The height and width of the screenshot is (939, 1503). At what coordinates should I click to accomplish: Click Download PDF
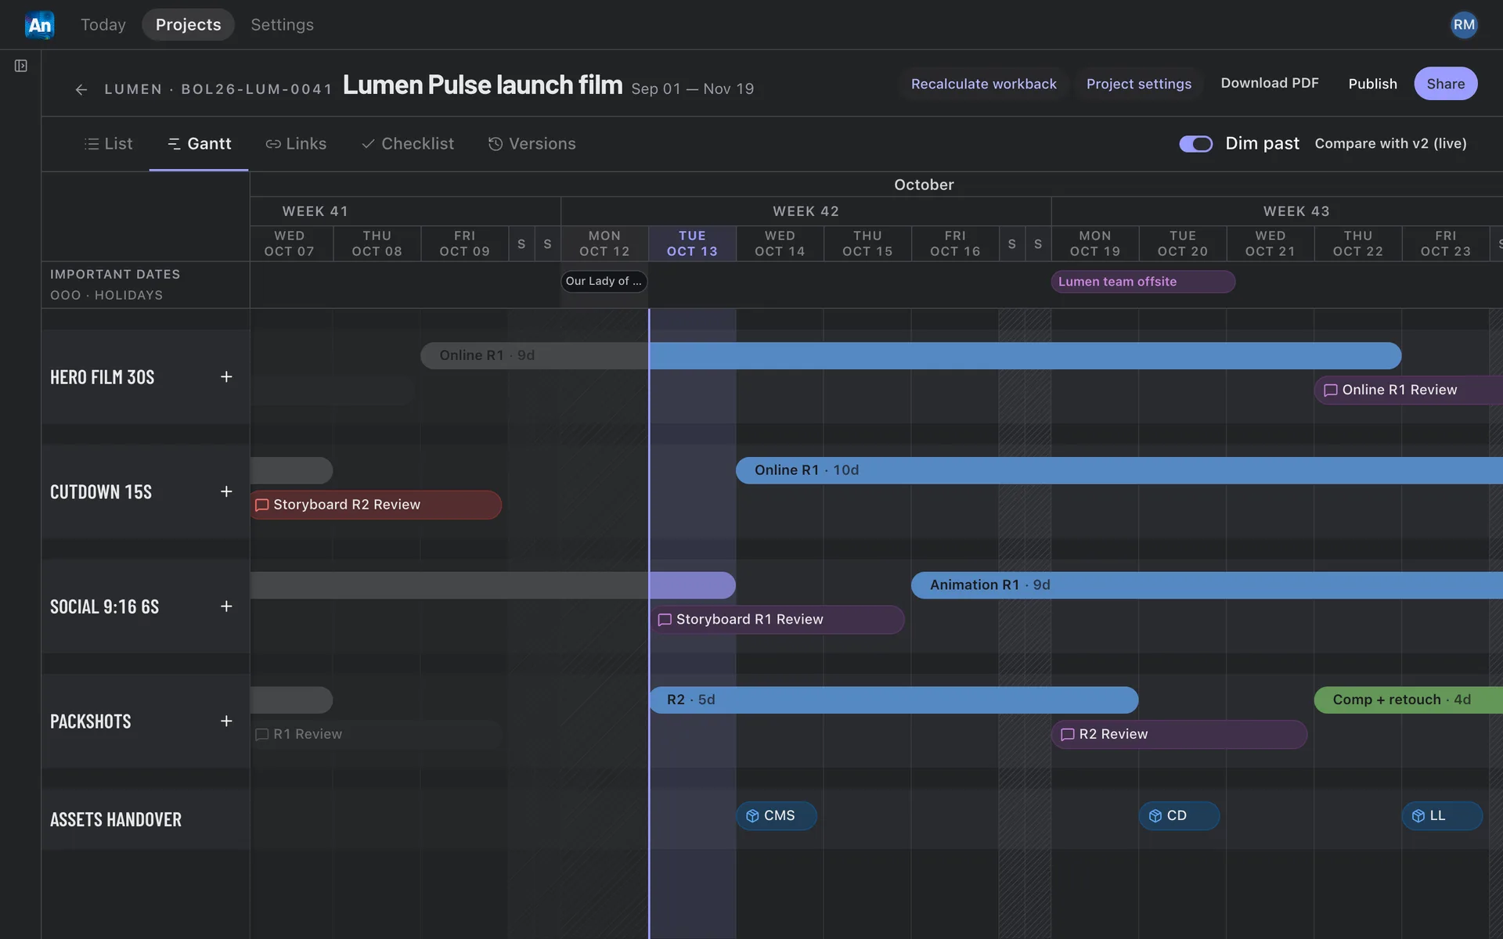(x=1269, y=83)
